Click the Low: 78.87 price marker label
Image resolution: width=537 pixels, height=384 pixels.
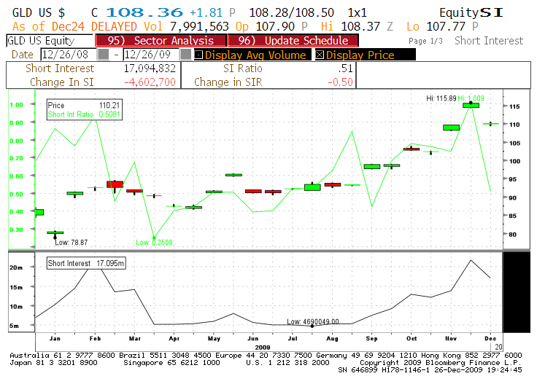click(x=72, y=243)
